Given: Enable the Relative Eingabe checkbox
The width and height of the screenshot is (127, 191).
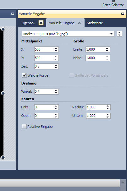Looking at the screenshot, I should tap(24, 126).
